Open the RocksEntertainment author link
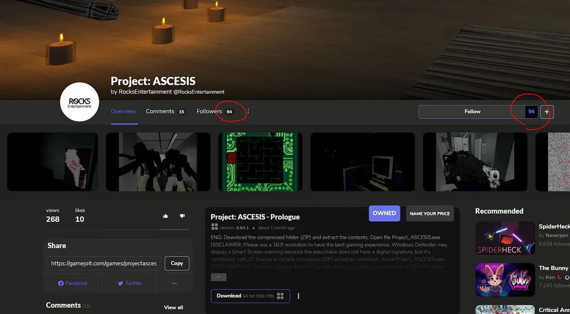Screen dimensions: 570x314 pyautogui.click(x=145, y=92)
